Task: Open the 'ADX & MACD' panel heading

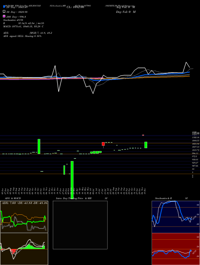Action: pos(13,198)
